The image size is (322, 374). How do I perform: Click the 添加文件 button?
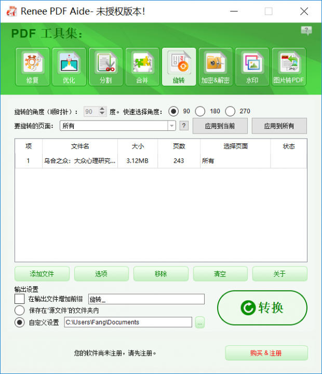[42, 274]
